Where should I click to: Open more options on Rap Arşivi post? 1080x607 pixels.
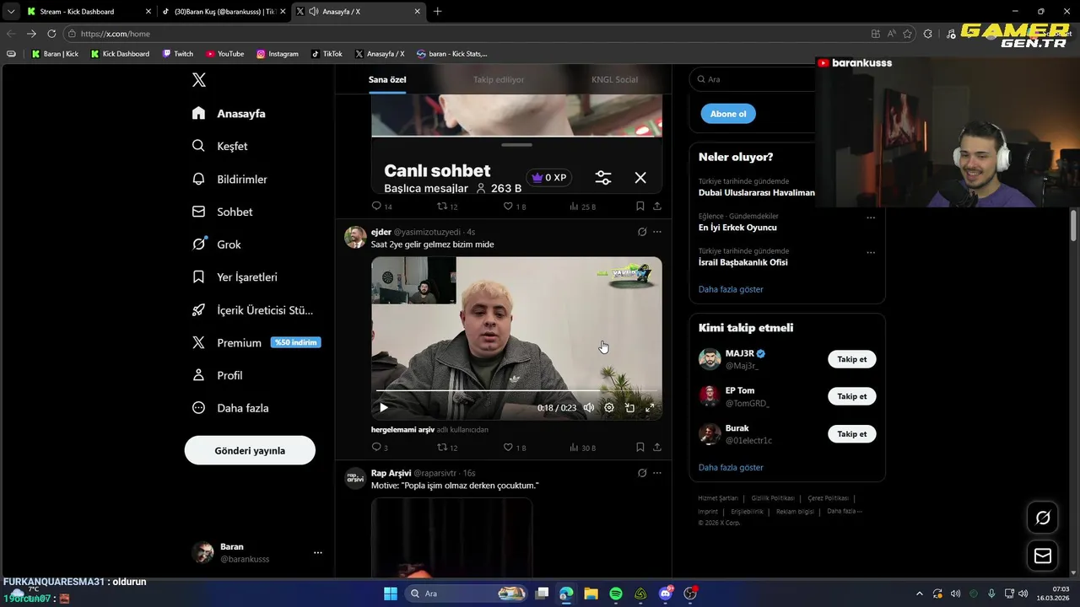pyautogui.click(x=657, y=473)
